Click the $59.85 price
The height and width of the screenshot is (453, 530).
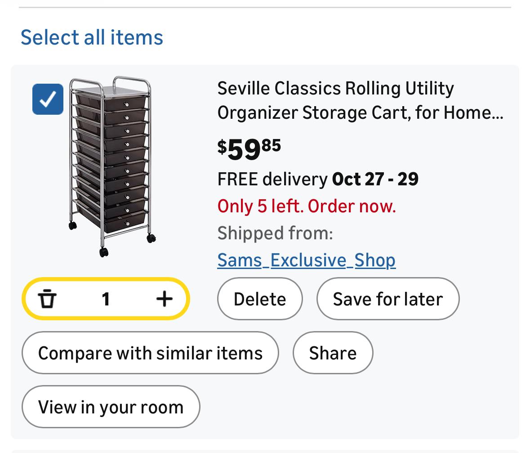tap(249, 149)
